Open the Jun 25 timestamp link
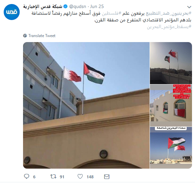Screen dimensions: 195x183 (97, 6)
